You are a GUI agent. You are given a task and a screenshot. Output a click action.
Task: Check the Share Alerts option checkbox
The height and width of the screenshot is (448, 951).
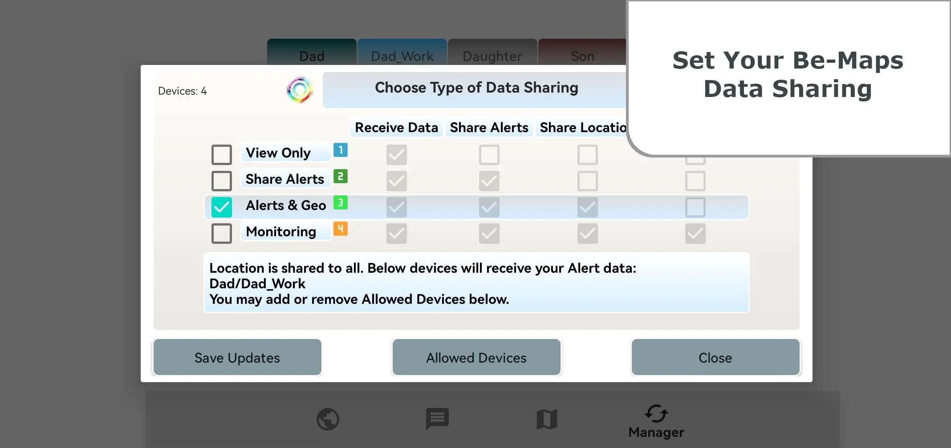222,181
